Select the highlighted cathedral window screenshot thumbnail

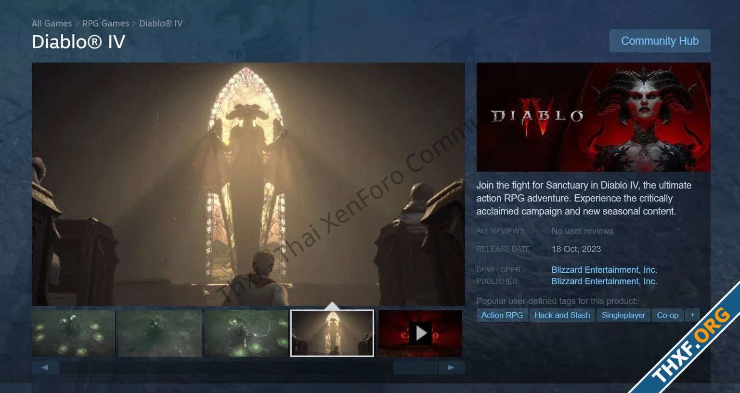(332, 333)
